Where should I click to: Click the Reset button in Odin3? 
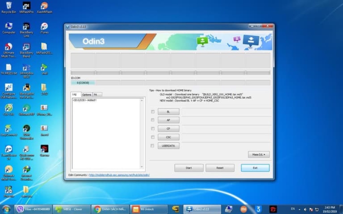pos(220,168)
